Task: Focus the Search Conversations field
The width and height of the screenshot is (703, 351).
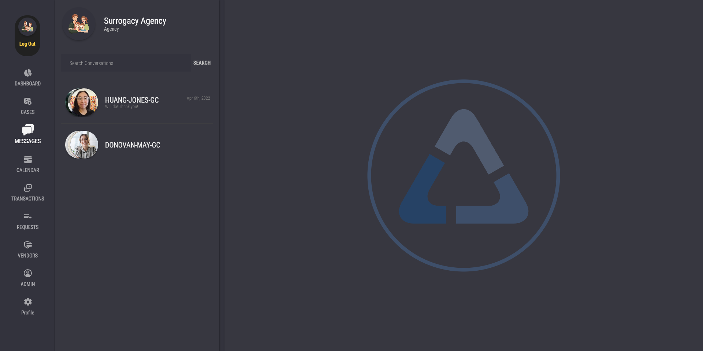Action: tap(126, 63)
